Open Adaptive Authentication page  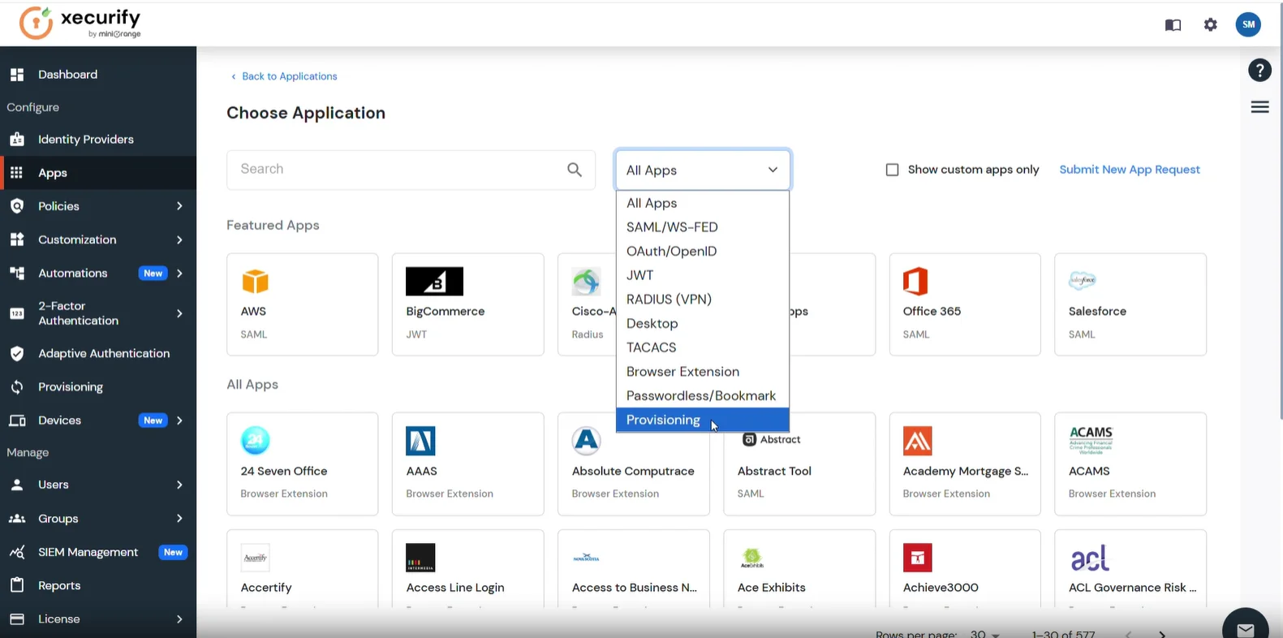click(x=98, y=354)
